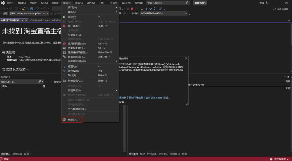The width and height of the screenshot is (292, 161).
Task: Click the Undo toolbar icon
Action: click(37, 9)
